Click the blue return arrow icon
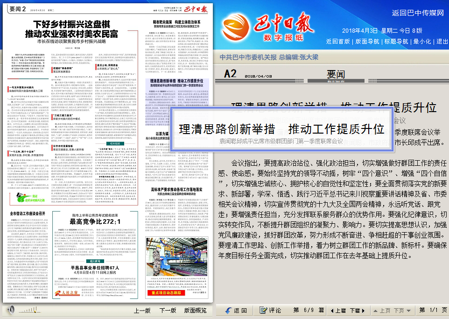This screenshot has width=449, height=319. pyautogui.click(x=228, y=311)
